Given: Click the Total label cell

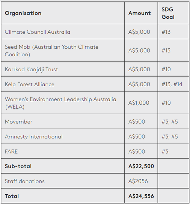Looking at the screenshot, I should pyautogui.click(x=63, y=196).
